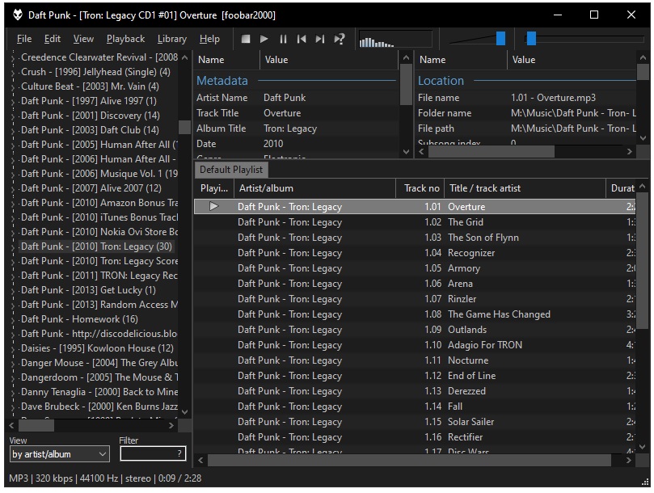
Task: Click the spectrum visualization display
Action: [x=395, y=40]
